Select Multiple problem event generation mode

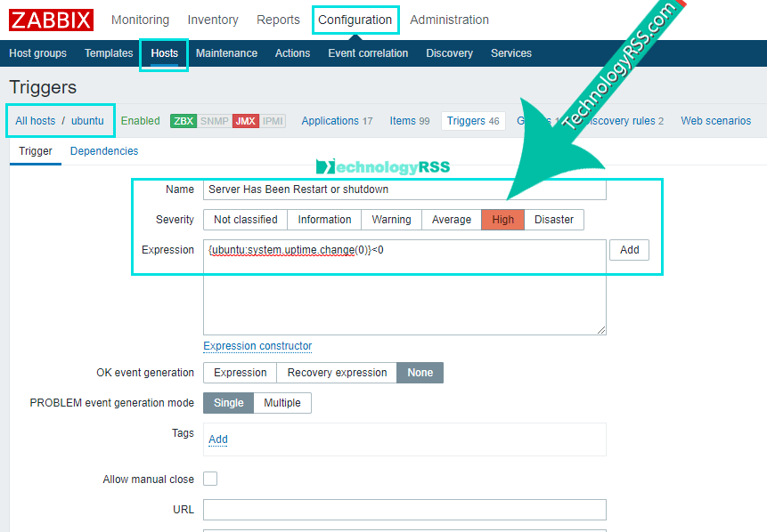282,403
